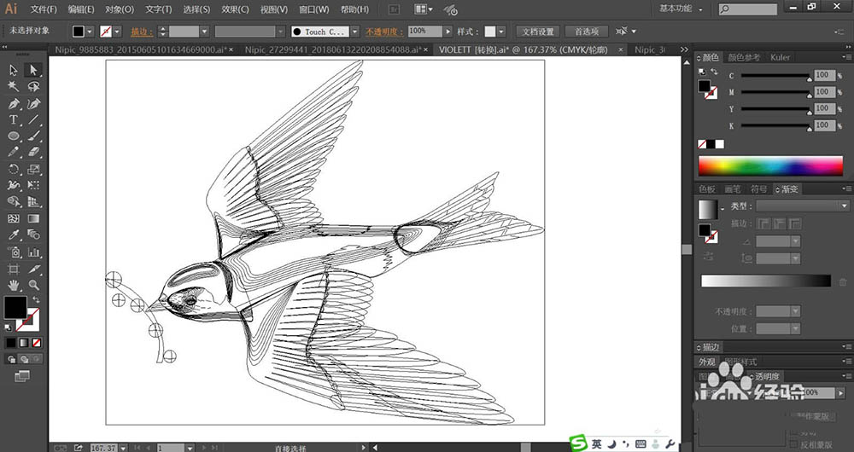Select the Column Graph tool
854x452 pixels.
pyautogui.click(x=33, y=252)
